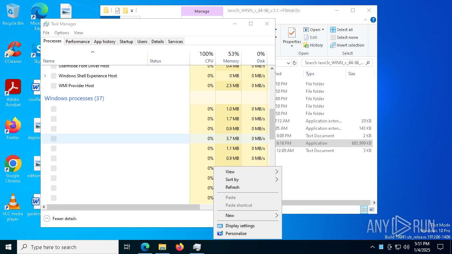Expand the Open button dropdown in Explorer
452x254 pixels.
pyautogui.click(x=323, y=30)
